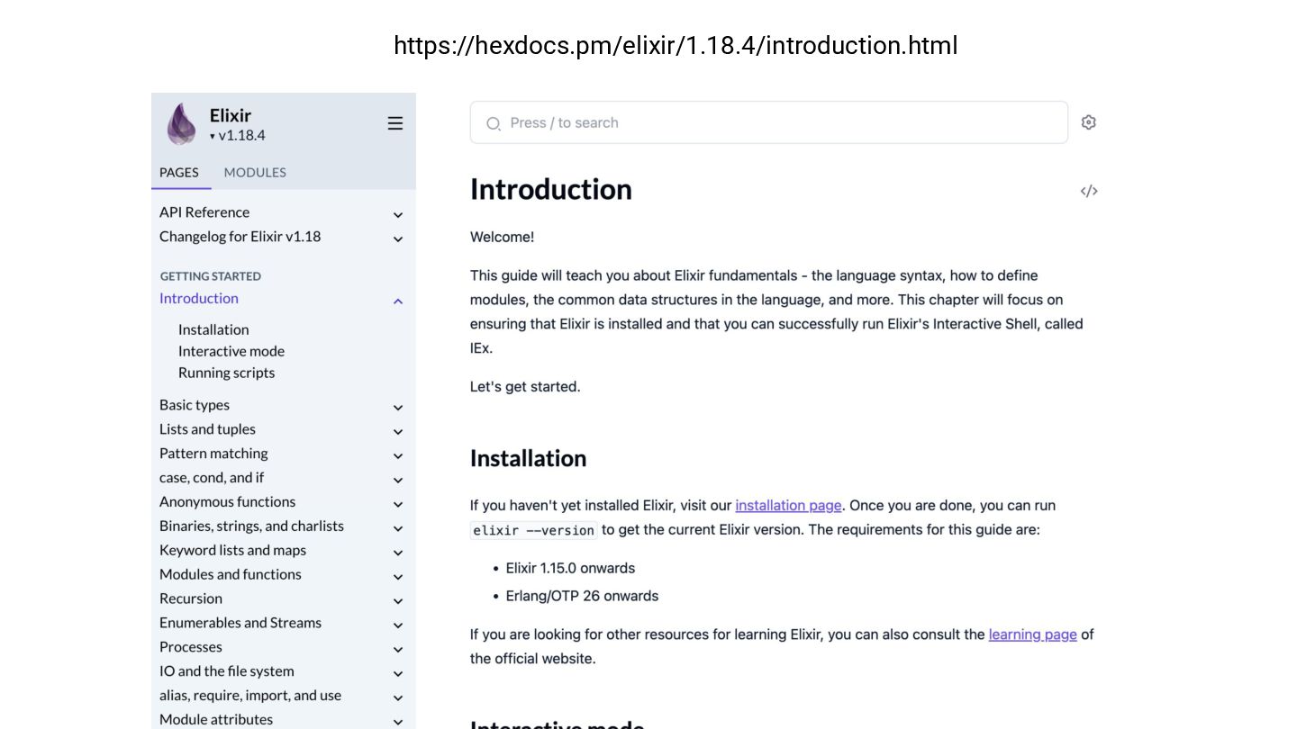The height and width of the screenshot is (729, 1297).
Task: Expand the Basic types chevron
Action: point(397,407)
